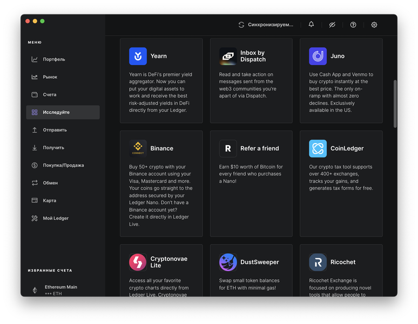
Task: Click the Мой Ledger tools icon
Action: click(x=35, y=218)
